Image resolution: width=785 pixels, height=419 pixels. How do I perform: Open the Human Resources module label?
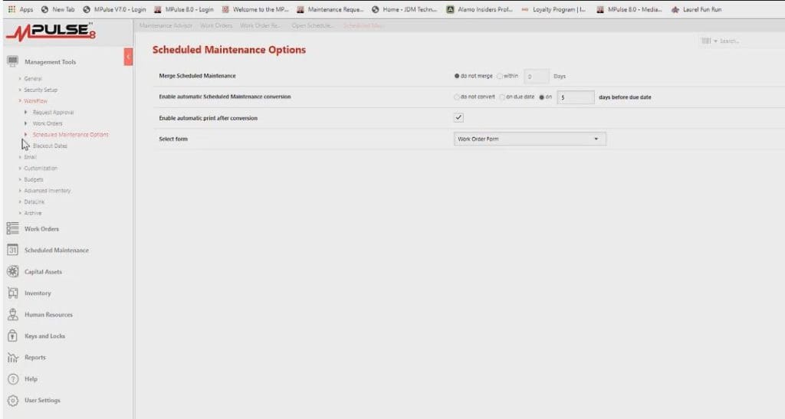48,315
